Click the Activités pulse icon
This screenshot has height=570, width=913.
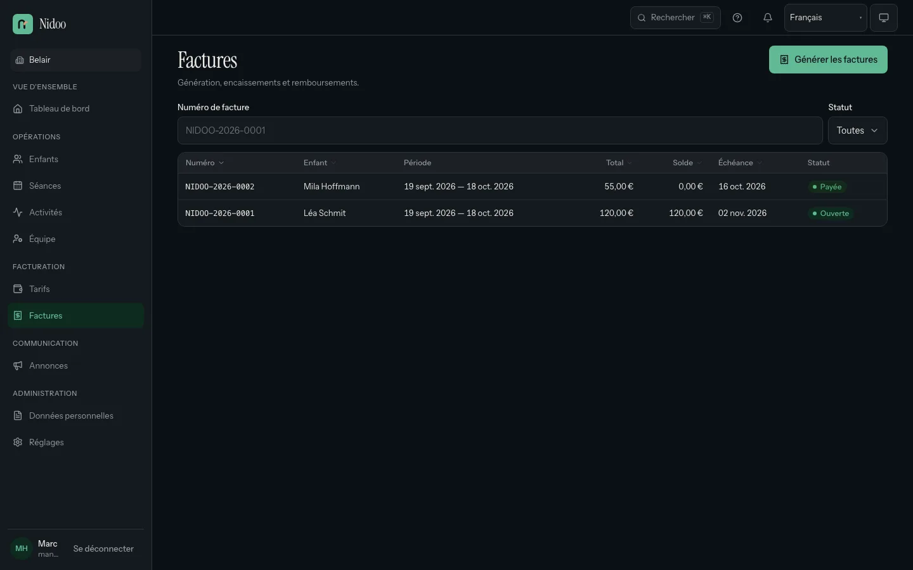click(x=18, y=213)
